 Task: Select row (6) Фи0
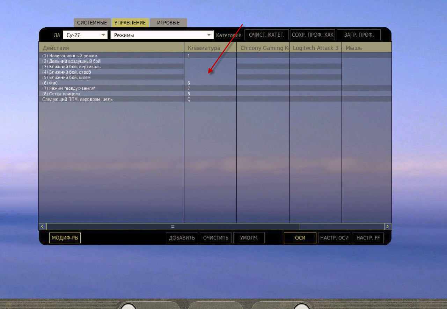click(x=111, y=83)
